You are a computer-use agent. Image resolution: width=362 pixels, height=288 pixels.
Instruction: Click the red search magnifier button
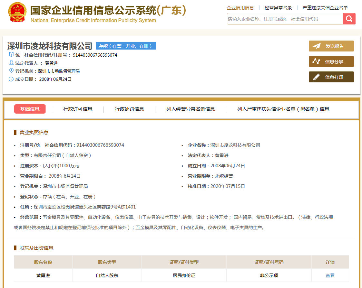(x=349, y=19)
